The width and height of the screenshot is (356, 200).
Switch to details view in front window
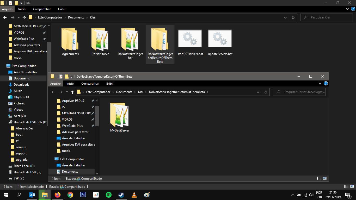pyautogui.click(x=319, y=179)
